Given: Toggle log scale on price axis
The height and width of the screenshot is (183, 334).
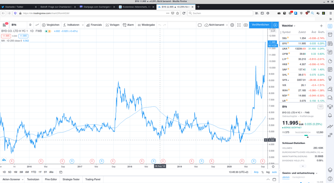Looking at the screenshot, I should pos(268,172).
